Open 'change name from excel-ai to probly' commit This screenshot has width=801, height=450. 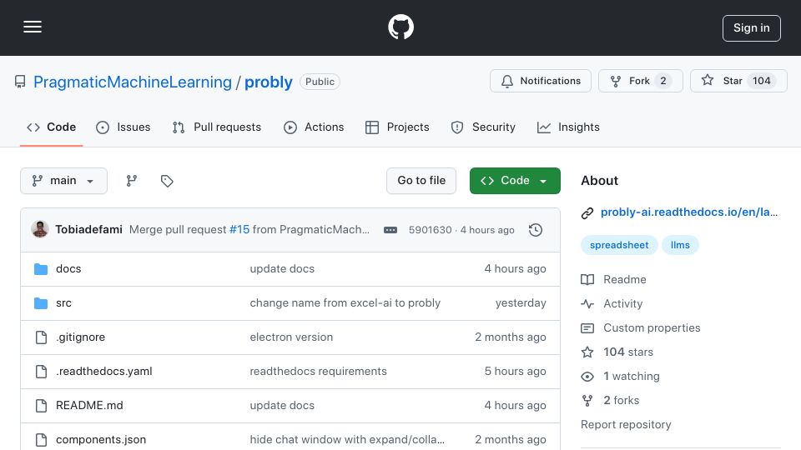click(x=345, y=303)
